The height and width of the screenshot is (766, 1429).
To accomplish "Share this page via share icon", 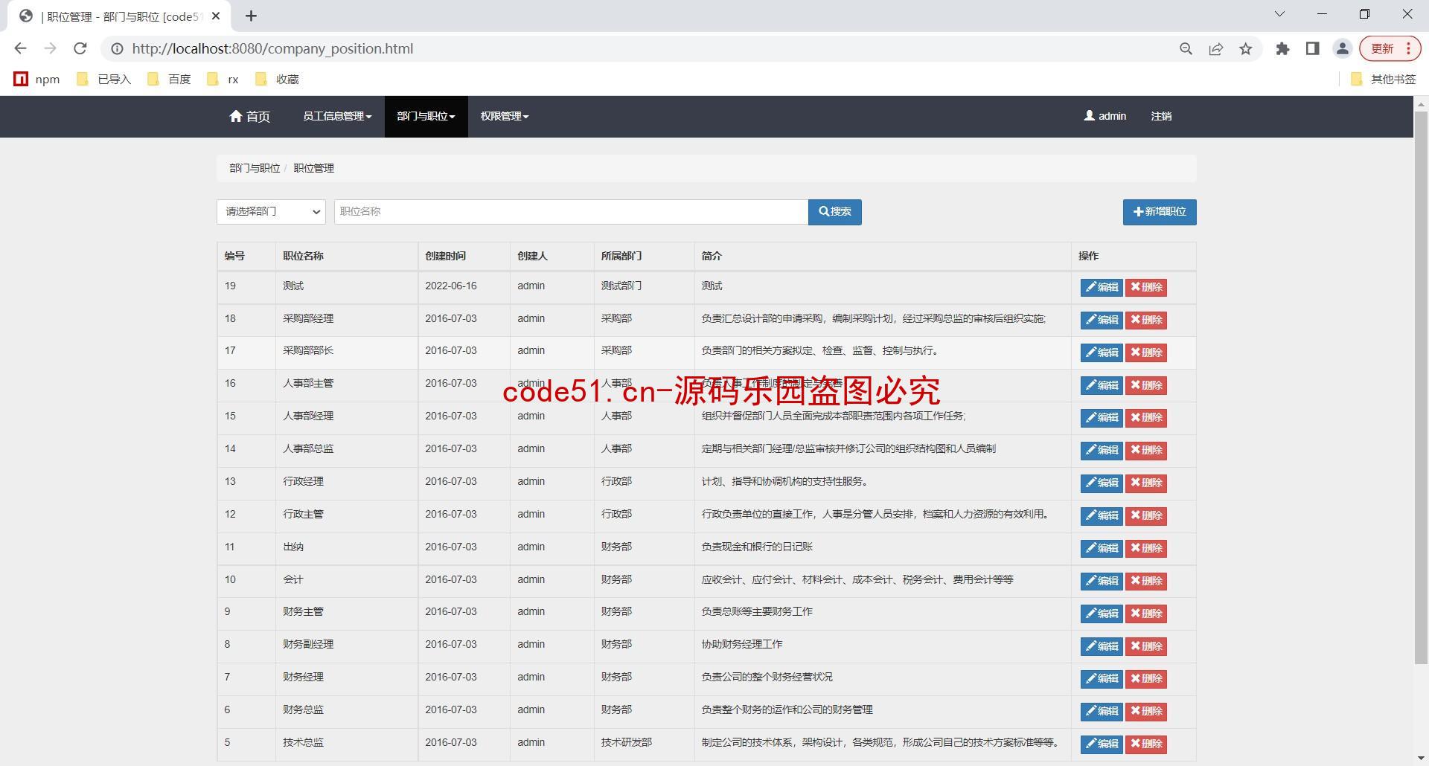I will pos(1216,49).
